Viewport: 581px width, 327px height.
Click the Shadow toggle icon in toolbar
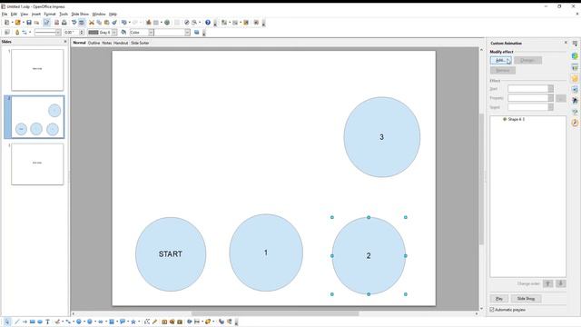(197, 33)
